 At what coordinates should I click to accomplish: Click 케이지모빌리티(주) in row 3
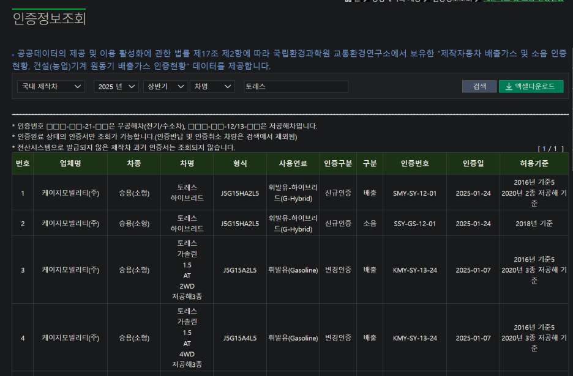(70, 270)
